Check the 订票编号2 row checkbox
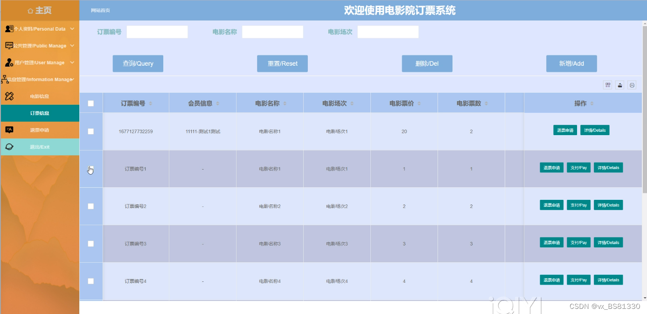The height and width of the screenshot is (314, 647). 91,206
